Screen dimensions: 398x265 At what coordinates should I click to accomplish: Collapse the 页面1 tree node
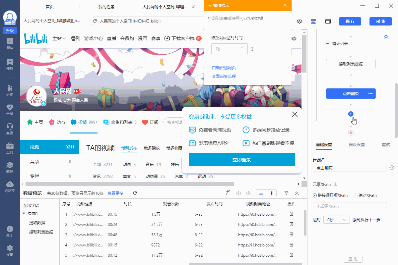(24, 214)
